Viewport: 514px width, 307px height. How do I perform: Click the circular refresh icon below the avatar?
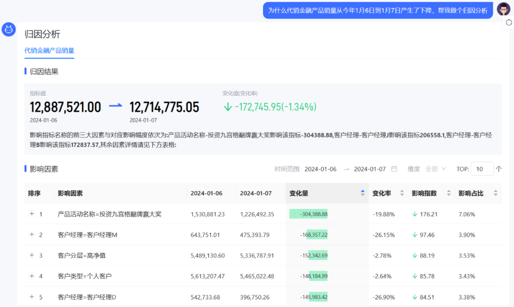pyautogui.click(x=510, y=22)
